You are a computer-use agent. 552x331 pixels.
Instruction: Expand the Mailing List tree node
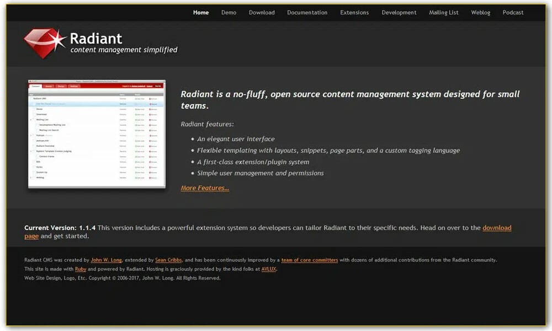31,119
